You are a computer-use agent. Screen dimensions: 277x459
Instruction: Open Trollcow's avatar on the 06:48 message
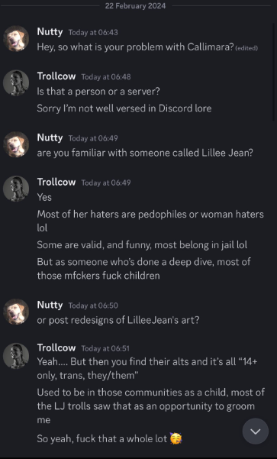coord(16,82)
